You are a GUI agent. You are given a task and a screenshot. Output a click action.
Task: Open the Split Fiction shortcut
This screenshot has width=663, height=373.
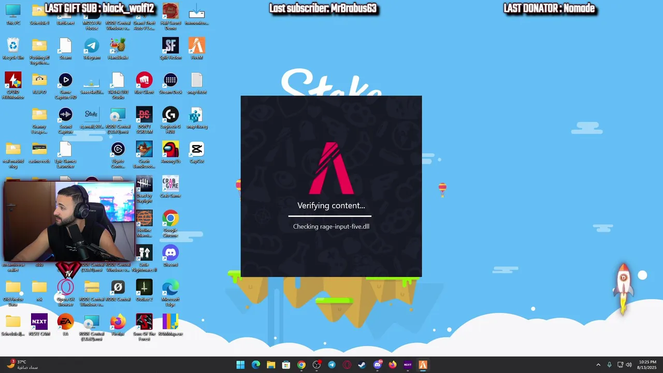click(x=170, y=48)
